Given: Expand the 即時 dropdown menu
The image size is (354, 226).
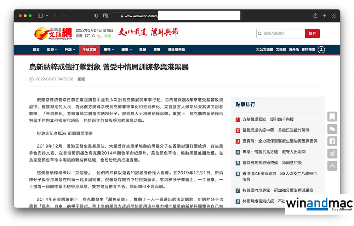Looking at the screenshot, I should click(52, 50).
